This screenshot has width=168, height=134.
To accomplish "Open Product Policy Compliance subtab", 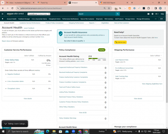I will tap(54, 23).
